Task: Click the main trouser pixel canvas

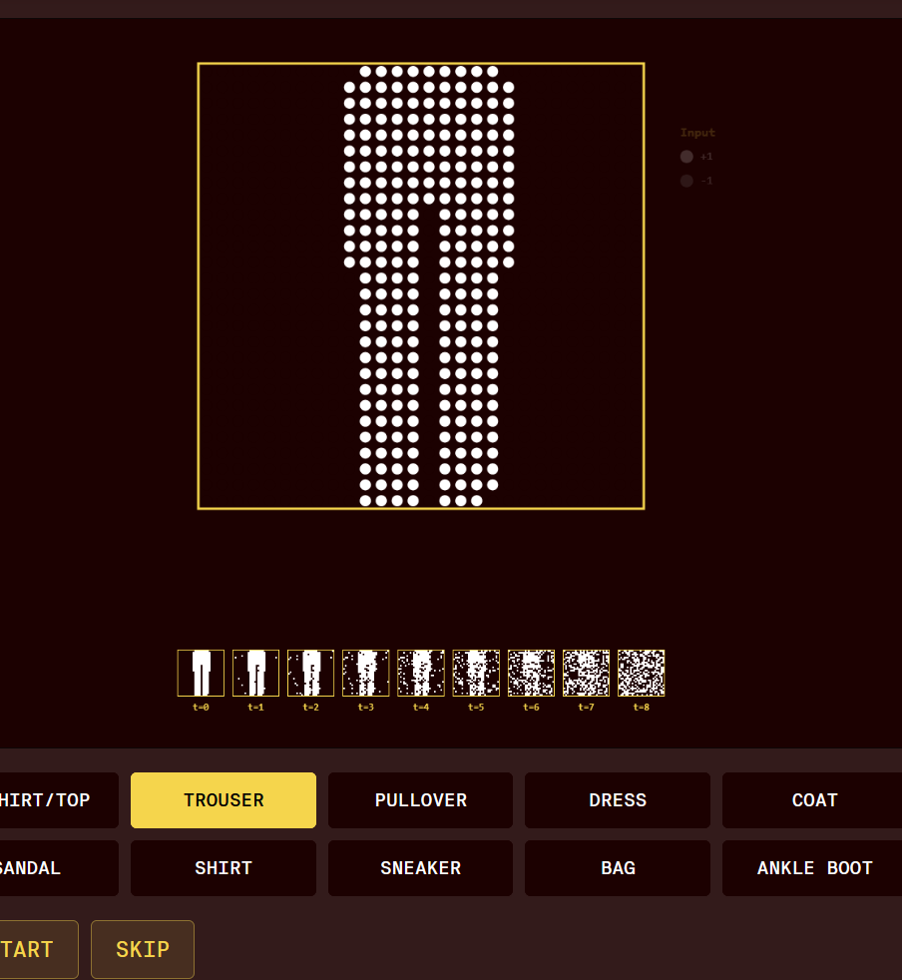Action: (x=421, y=285)
